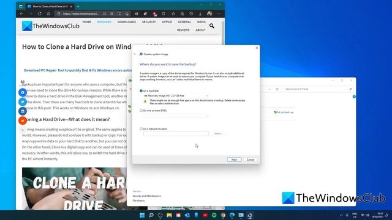Go back in the Edge browser
392x220 pixels.
pos(22,13)
